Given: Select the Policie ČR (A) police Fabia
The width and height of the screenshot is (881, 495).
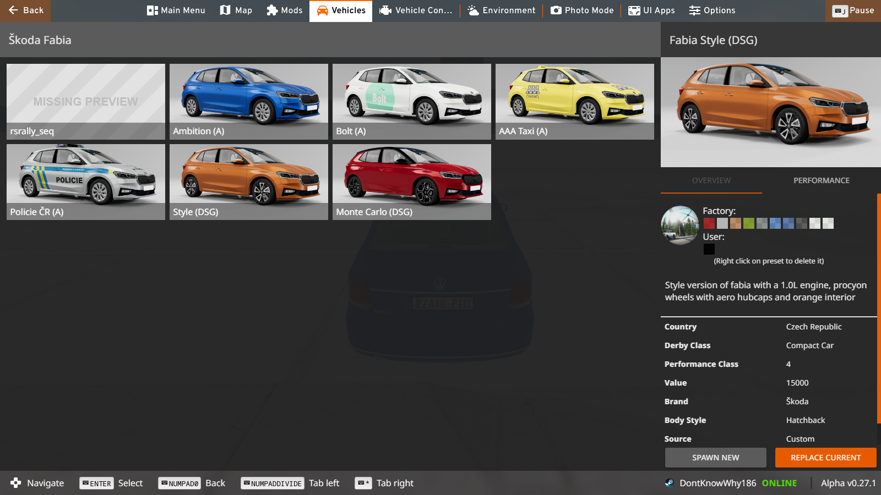Looking at the screenshot, I should [86, 182].
